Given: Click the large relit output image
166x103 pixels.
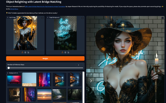Looking at the screenshot, I should (x=125, y=60).
